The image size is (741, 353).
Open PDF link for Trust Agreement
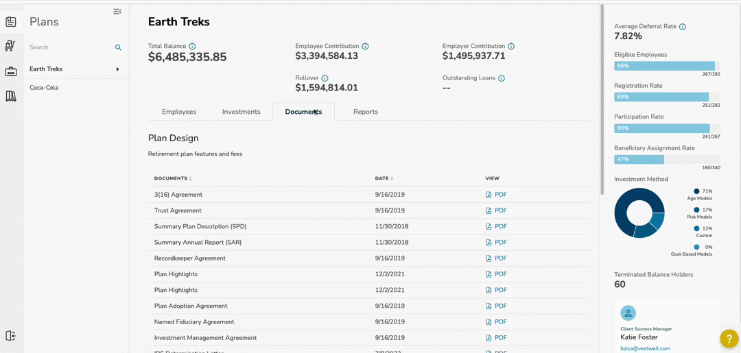500,210
